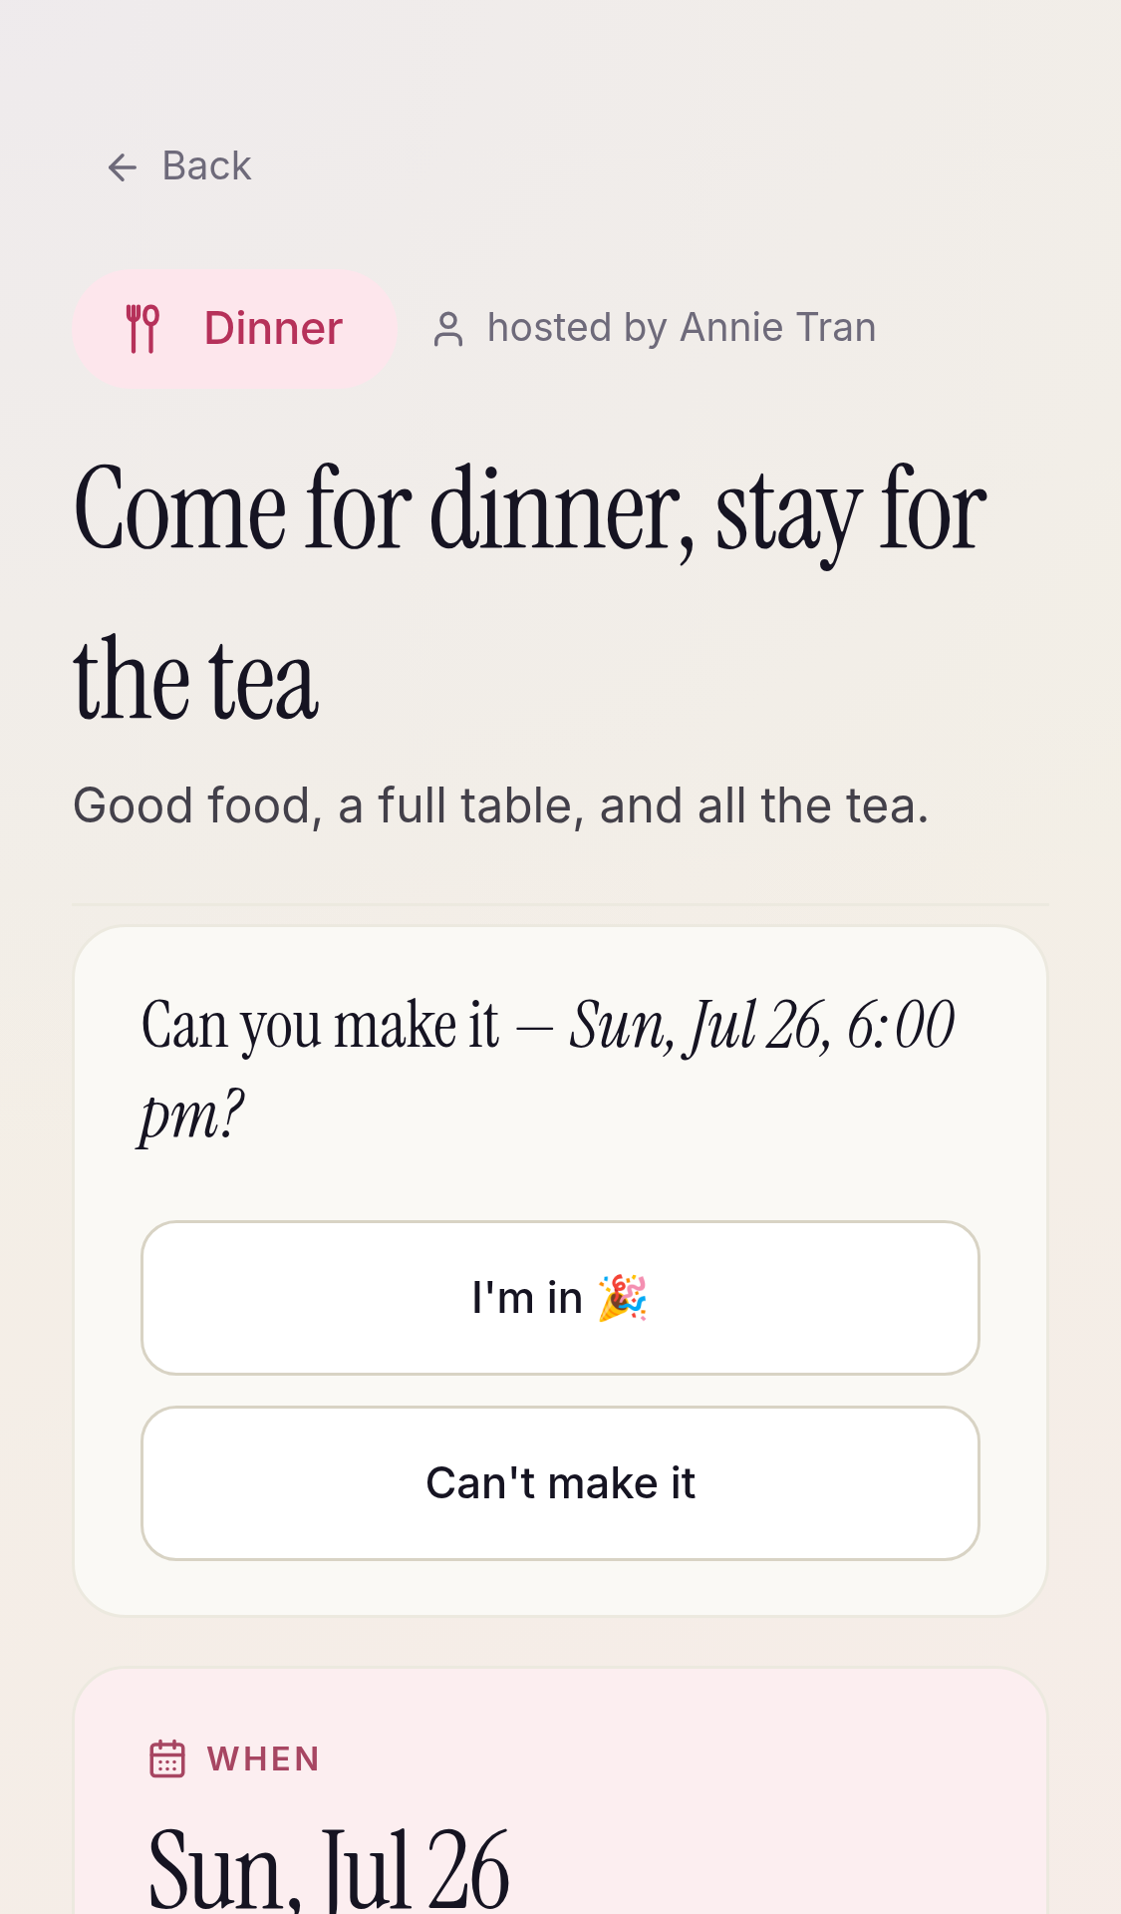The width and height of the screenshot is (1121, 1914).
Task: Select the pink Dinner category badge
Action: 235,328
